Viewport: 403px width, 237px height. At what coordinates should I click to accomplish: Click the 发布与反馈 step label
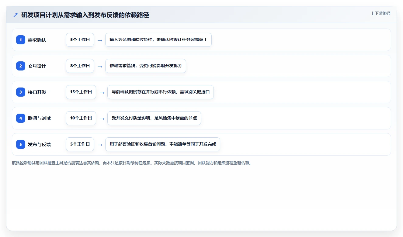point(40,145)
